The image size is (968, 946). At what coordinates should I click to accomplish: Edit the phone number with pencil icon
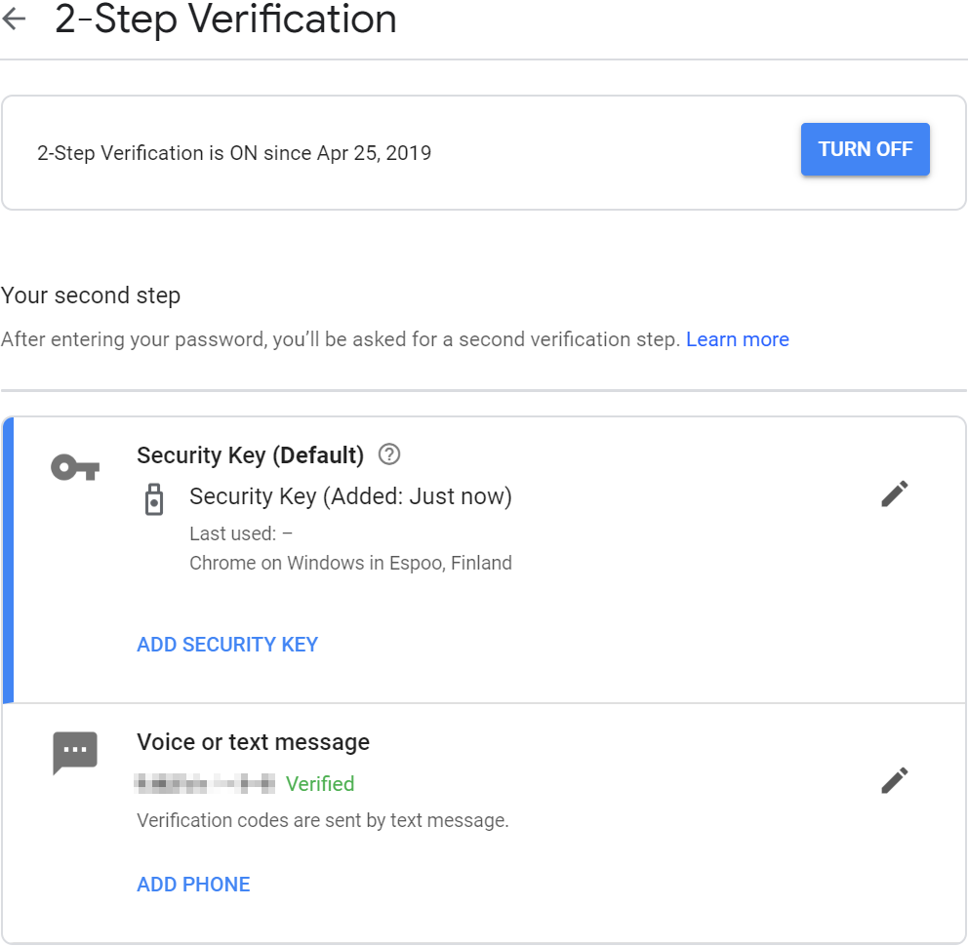click(x=894, y=780)
